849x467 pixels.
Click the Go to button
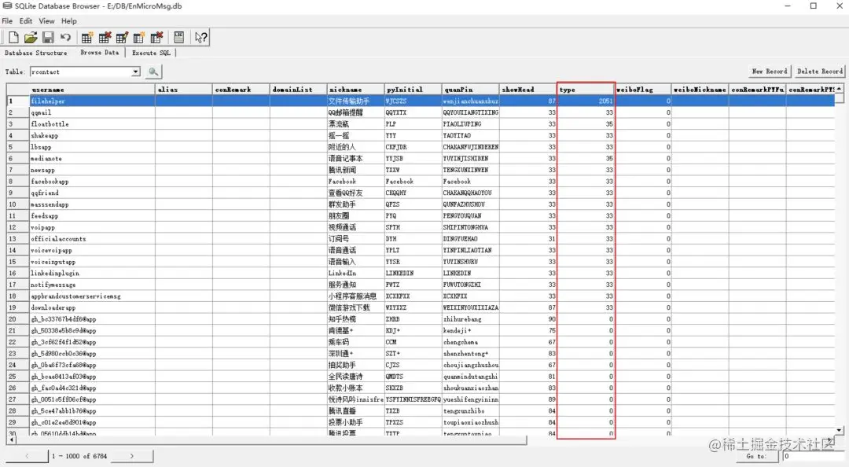[756, 456]
